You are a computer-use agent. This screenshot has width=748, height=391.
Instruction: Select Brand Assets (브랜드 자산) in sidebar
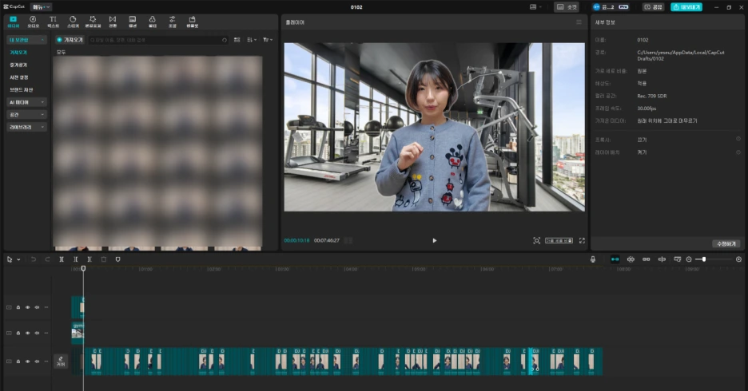coord(22,89)
